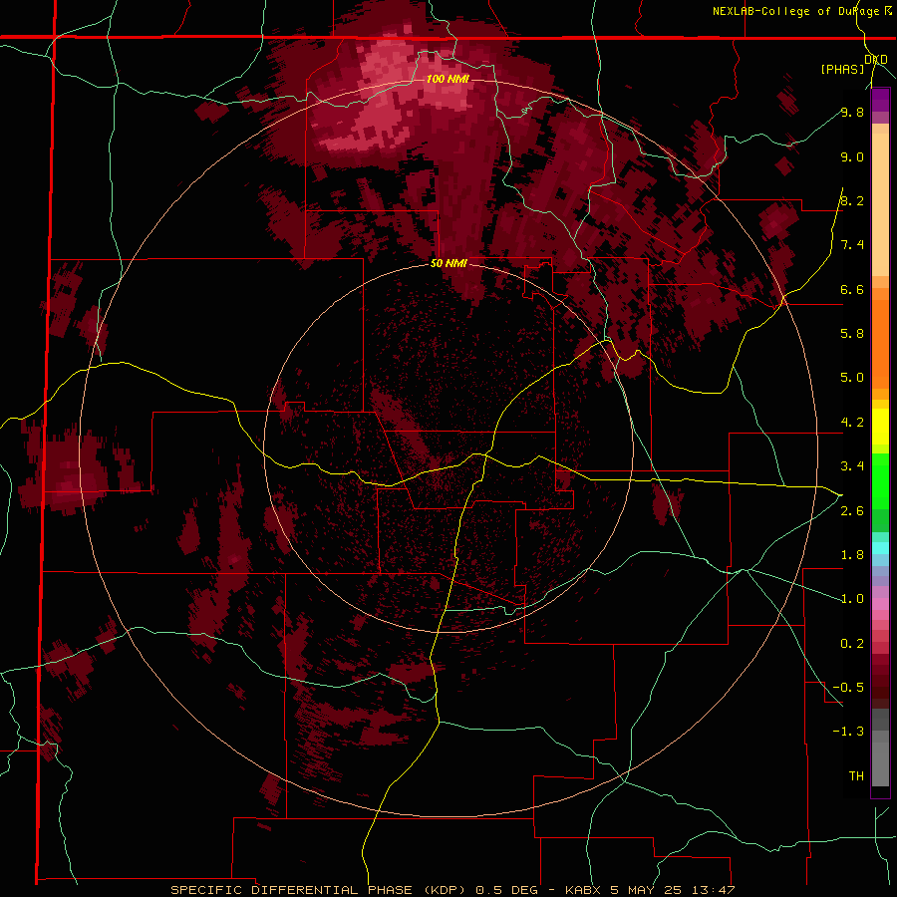Image resolution: width=897 pixels, height=897 pixels.
Task: Pick the bright green band of color scale
Action: tap(880, 480)
